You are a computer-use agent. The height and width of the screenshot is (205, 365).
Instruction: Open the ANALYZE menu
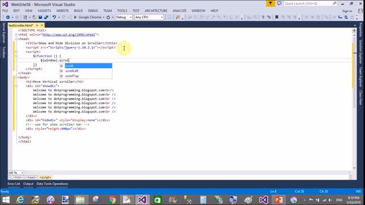tap(180, 11)
